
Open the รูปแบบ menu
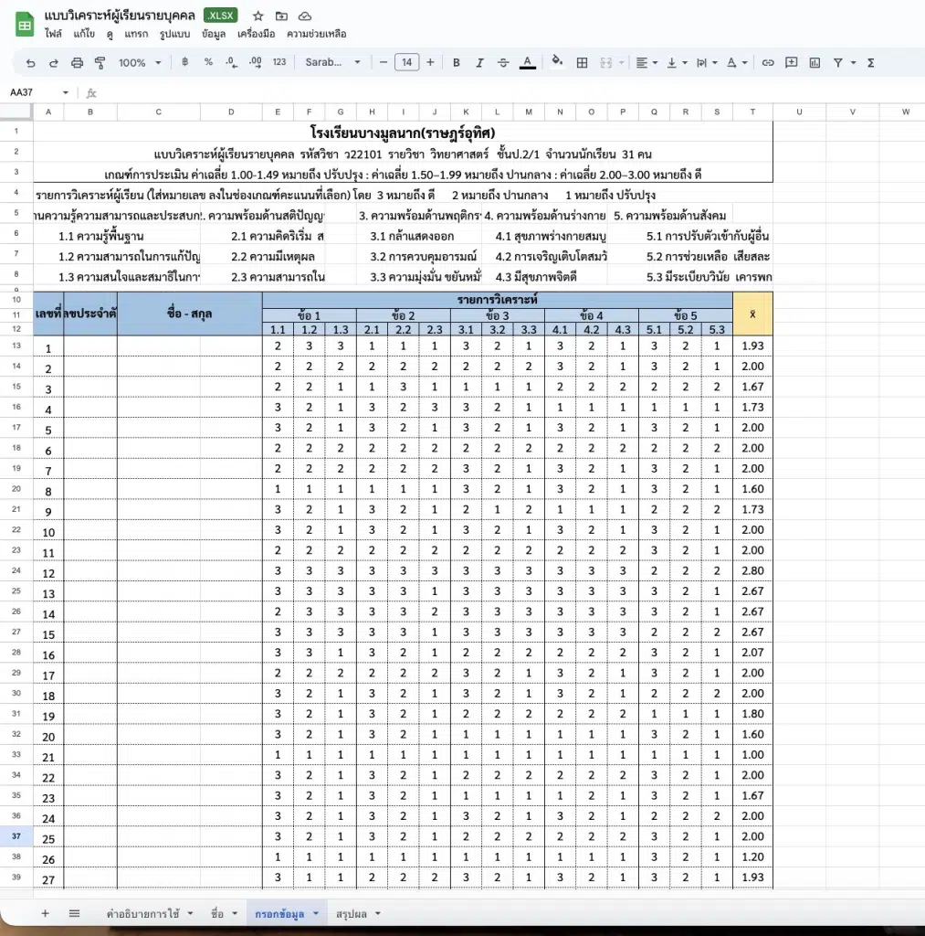click(174, 34)
